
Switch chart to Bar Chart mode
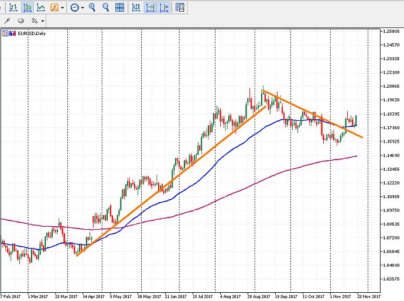pyautogui.click(x=13, y=8)
